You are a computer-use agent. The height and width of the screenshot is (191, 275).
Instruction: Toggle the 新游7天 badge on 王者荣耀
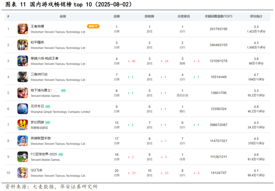tap(93, 26)
